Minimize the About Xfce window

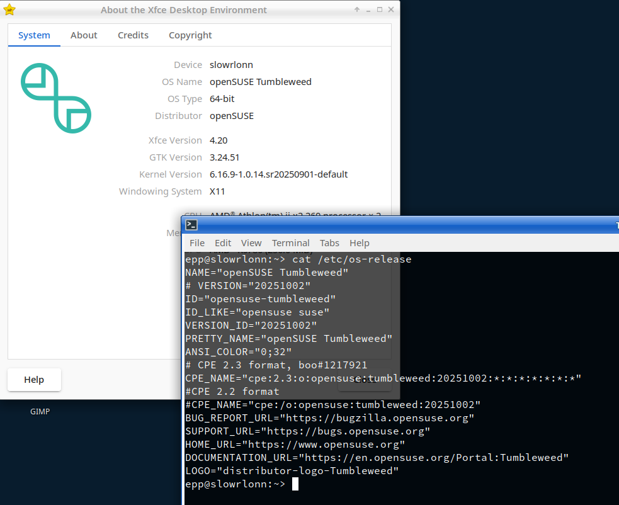click(368, 10)
